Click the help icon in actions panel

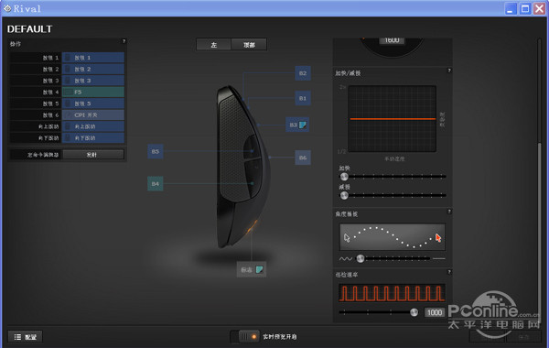(x=124, y=41)
